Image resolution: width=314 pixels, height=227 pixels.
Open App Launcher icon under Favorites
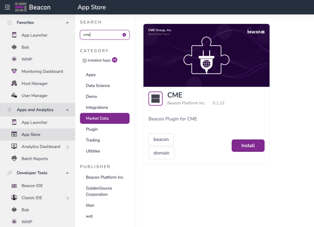(x=14, y=35)
